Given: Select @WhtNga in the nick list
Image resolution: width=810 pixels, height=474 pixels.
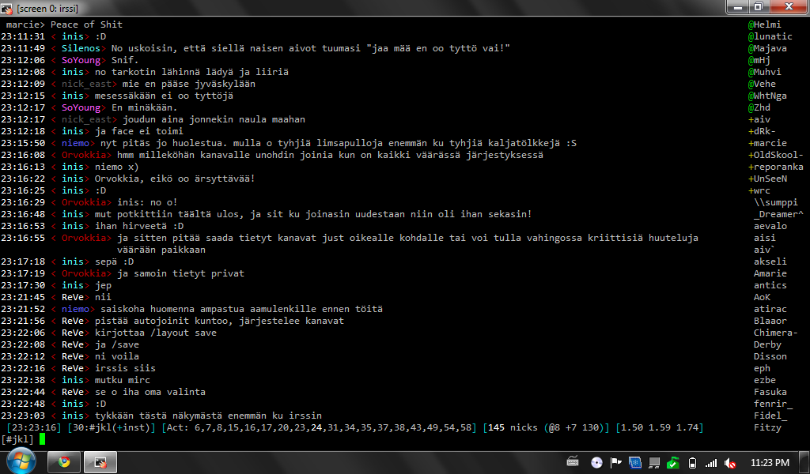Looking at the screenshot, I should click(767, 96).
